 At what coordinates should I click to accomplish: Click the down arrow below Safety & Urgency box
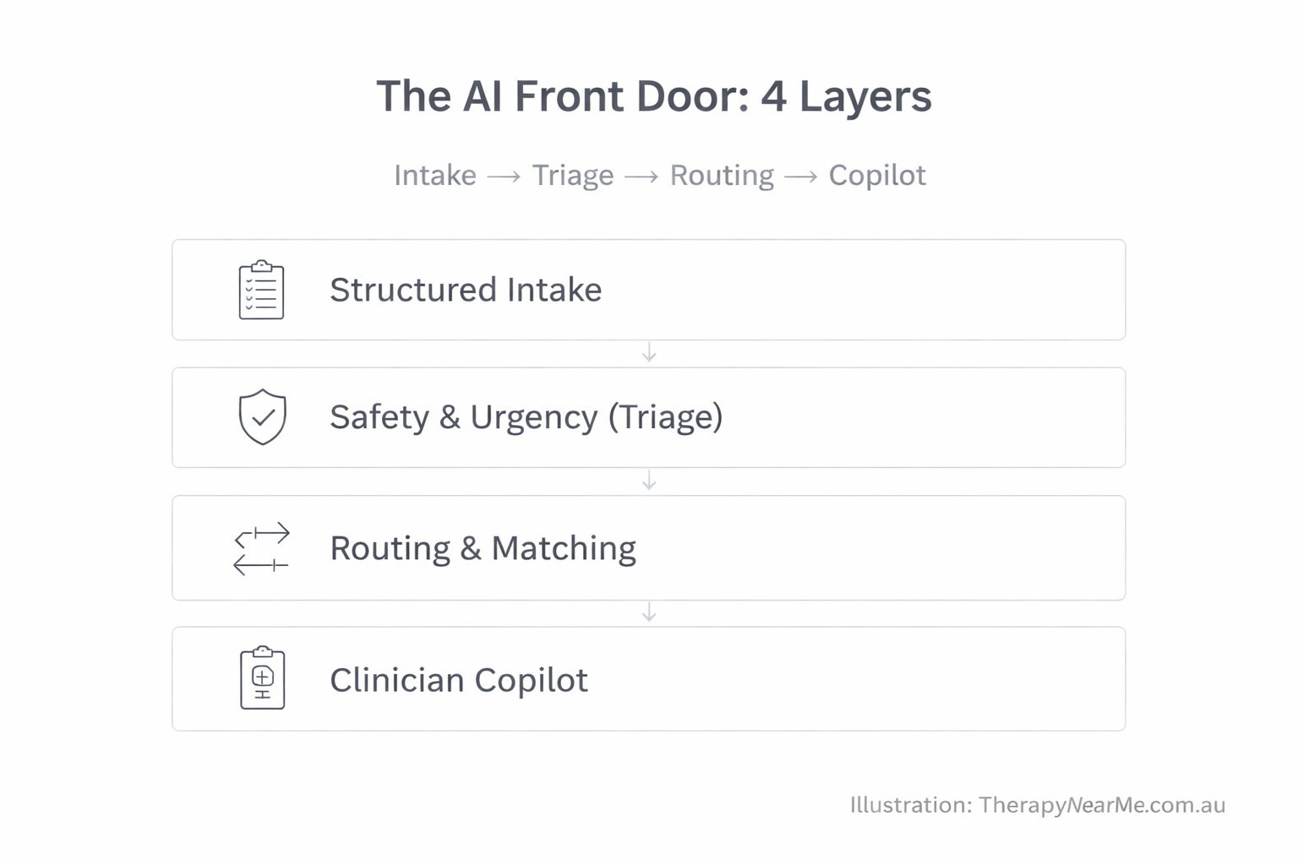(649, 481)
